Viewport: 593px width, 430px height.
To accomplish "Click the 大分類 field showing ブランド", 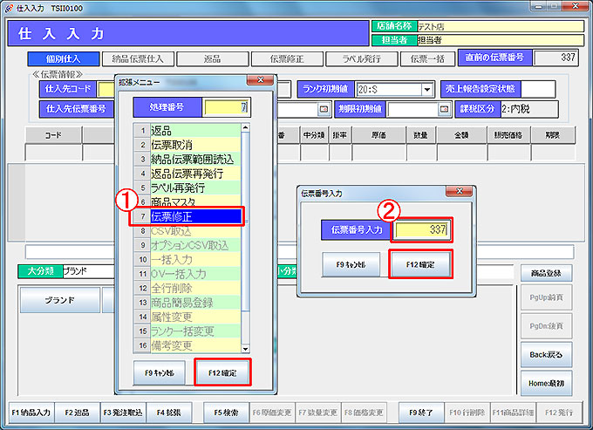I will [88, 271].
